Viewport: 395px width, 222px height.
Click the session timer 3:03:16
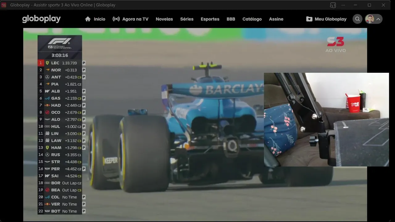(60, 55)
